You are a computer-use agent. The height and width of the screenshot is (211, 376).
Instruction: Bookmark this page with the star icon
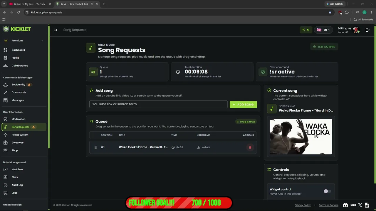(330, 12)
